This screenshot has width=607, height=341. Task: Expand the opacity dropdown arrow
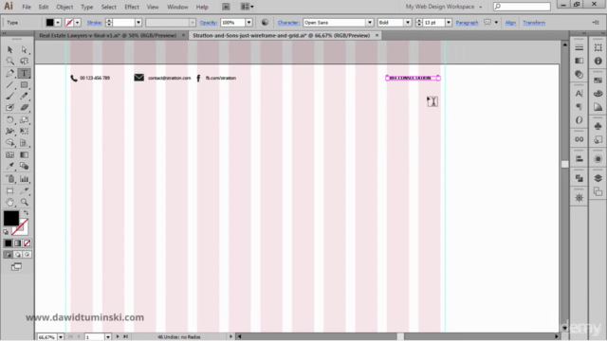pos(248,23)
